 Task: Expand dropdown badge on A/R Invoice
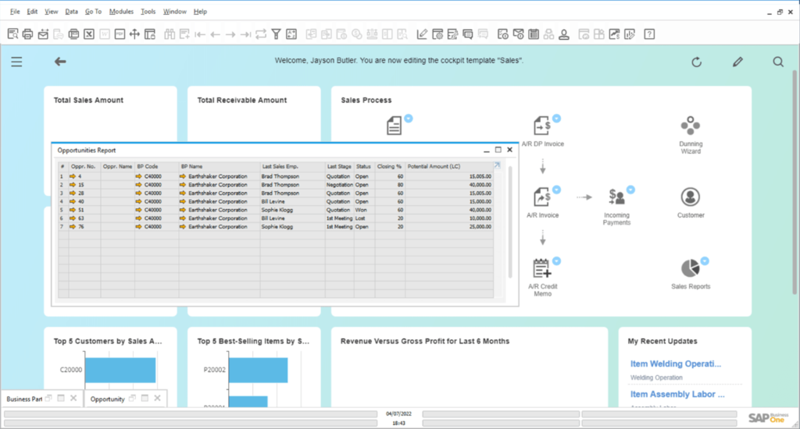556,190
